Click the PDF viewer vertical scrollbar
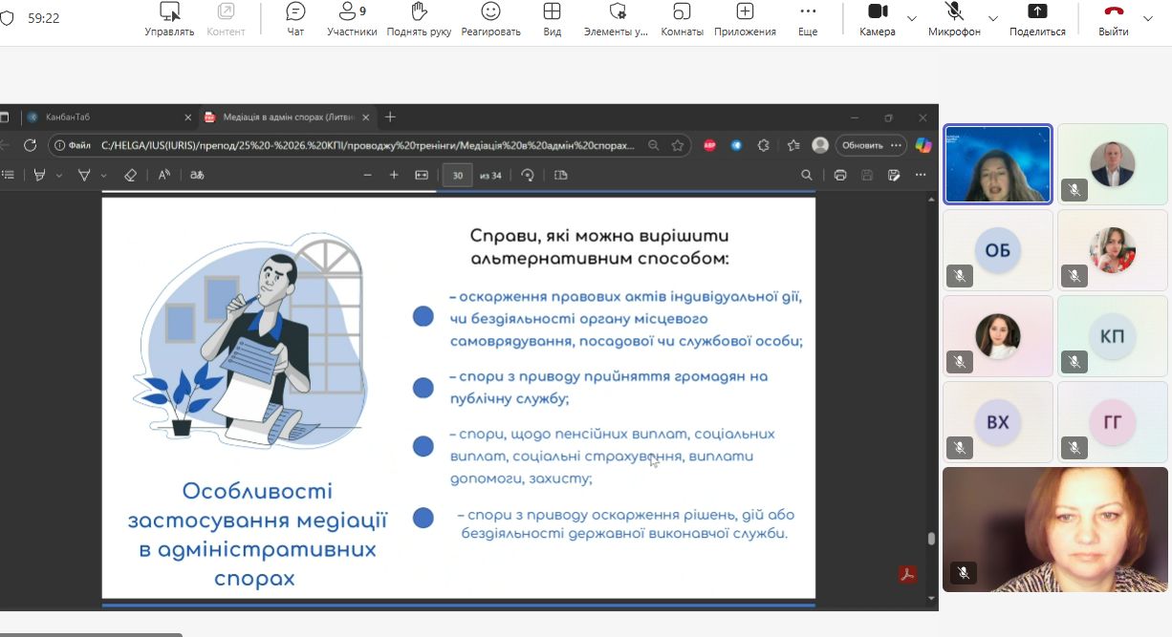 (931, 538)
